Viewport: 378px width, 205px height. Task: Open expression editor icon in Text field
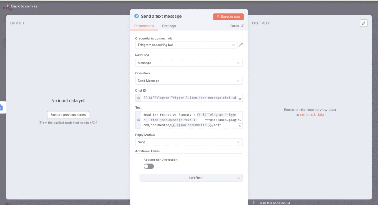[240, 126]
